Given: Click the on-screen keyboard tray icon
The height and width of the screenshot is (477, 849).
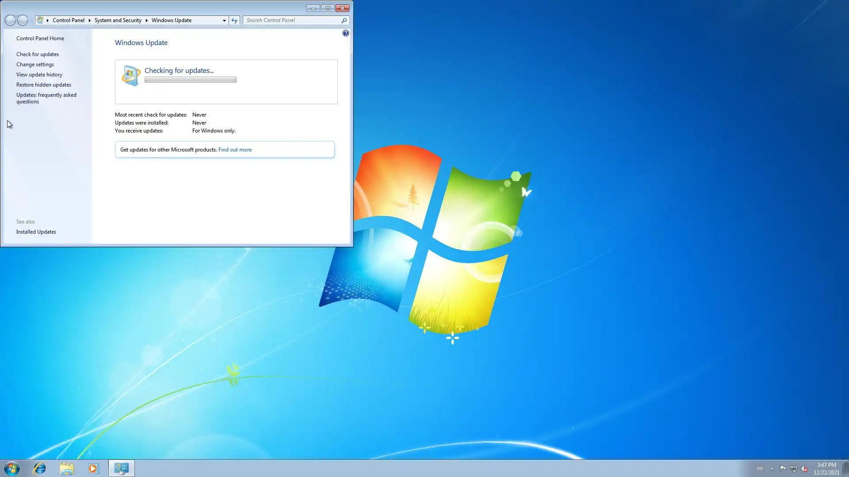Looking at the screenshot, I should click(x=760, y=469).
